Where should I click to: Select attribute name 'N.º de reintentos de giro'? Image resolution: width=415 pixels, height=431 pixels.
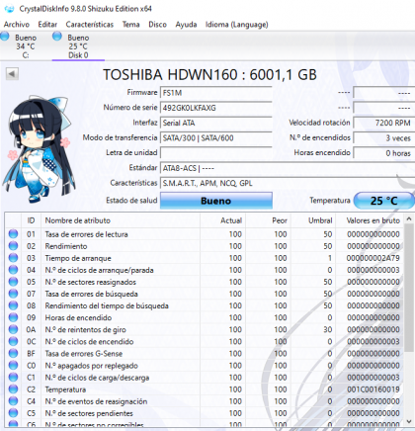(85, 329)
